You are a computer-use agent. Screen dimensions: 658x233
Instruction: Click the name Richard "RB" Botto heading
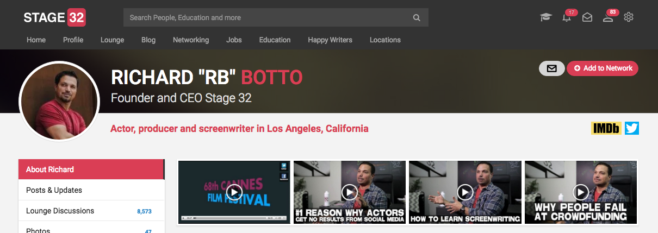pos(207,78)
